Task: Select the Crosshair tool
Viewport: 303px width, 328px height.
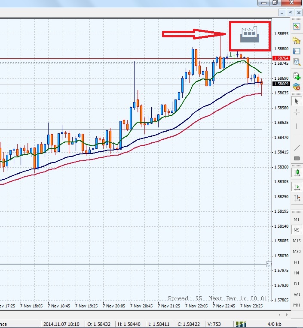Action: pos(297,112)
